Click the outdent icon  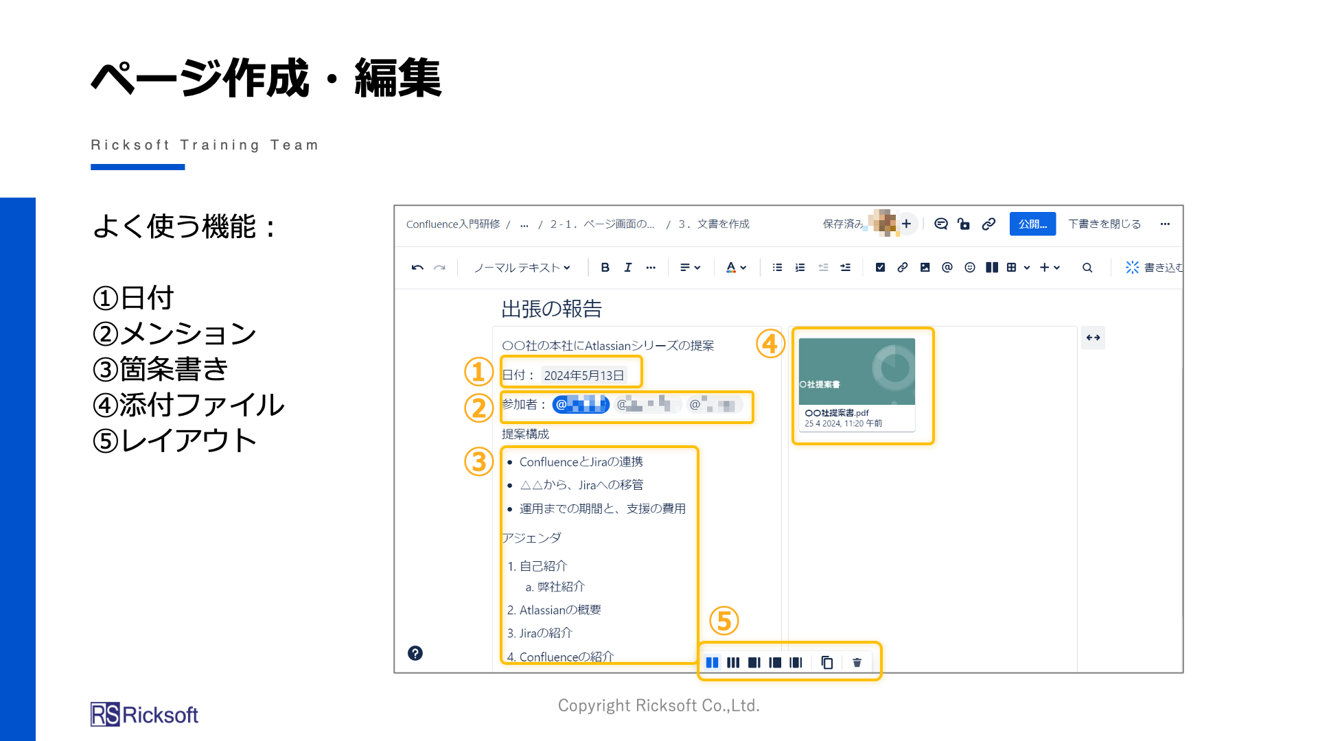pos(823,268)
